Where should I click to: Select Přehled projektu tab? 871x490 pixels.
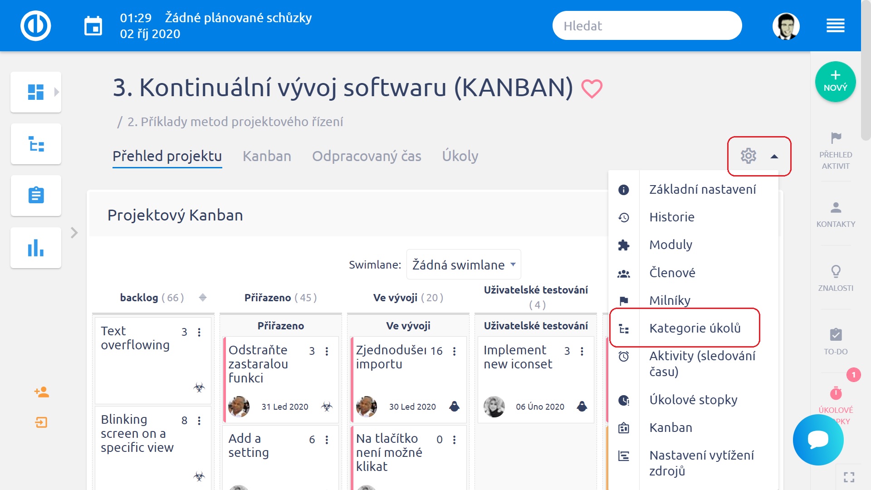(x=167, y=156)
